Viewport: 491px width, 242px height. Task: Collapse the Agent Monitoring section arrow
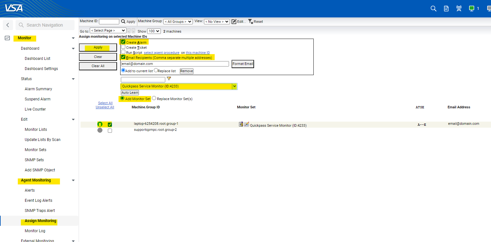click(x=73, y=180)
